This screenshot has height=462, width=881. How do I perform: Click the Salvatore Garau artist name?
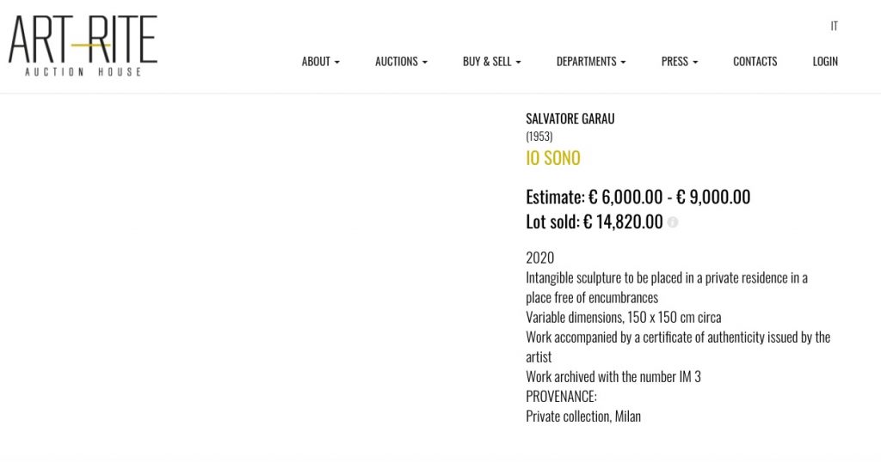click(570, 119)
